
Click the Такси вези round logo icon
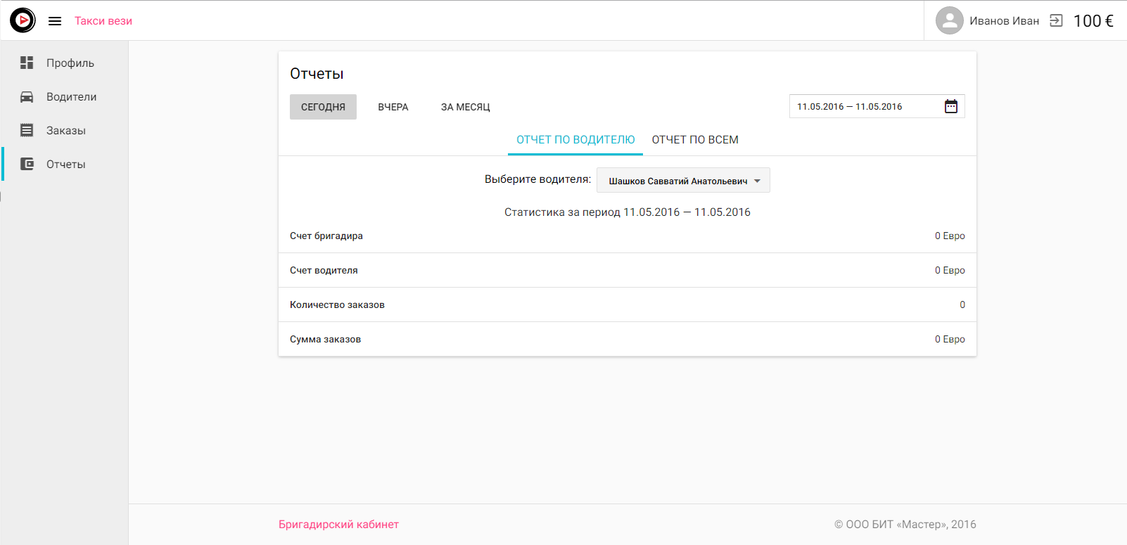[23, 20]
